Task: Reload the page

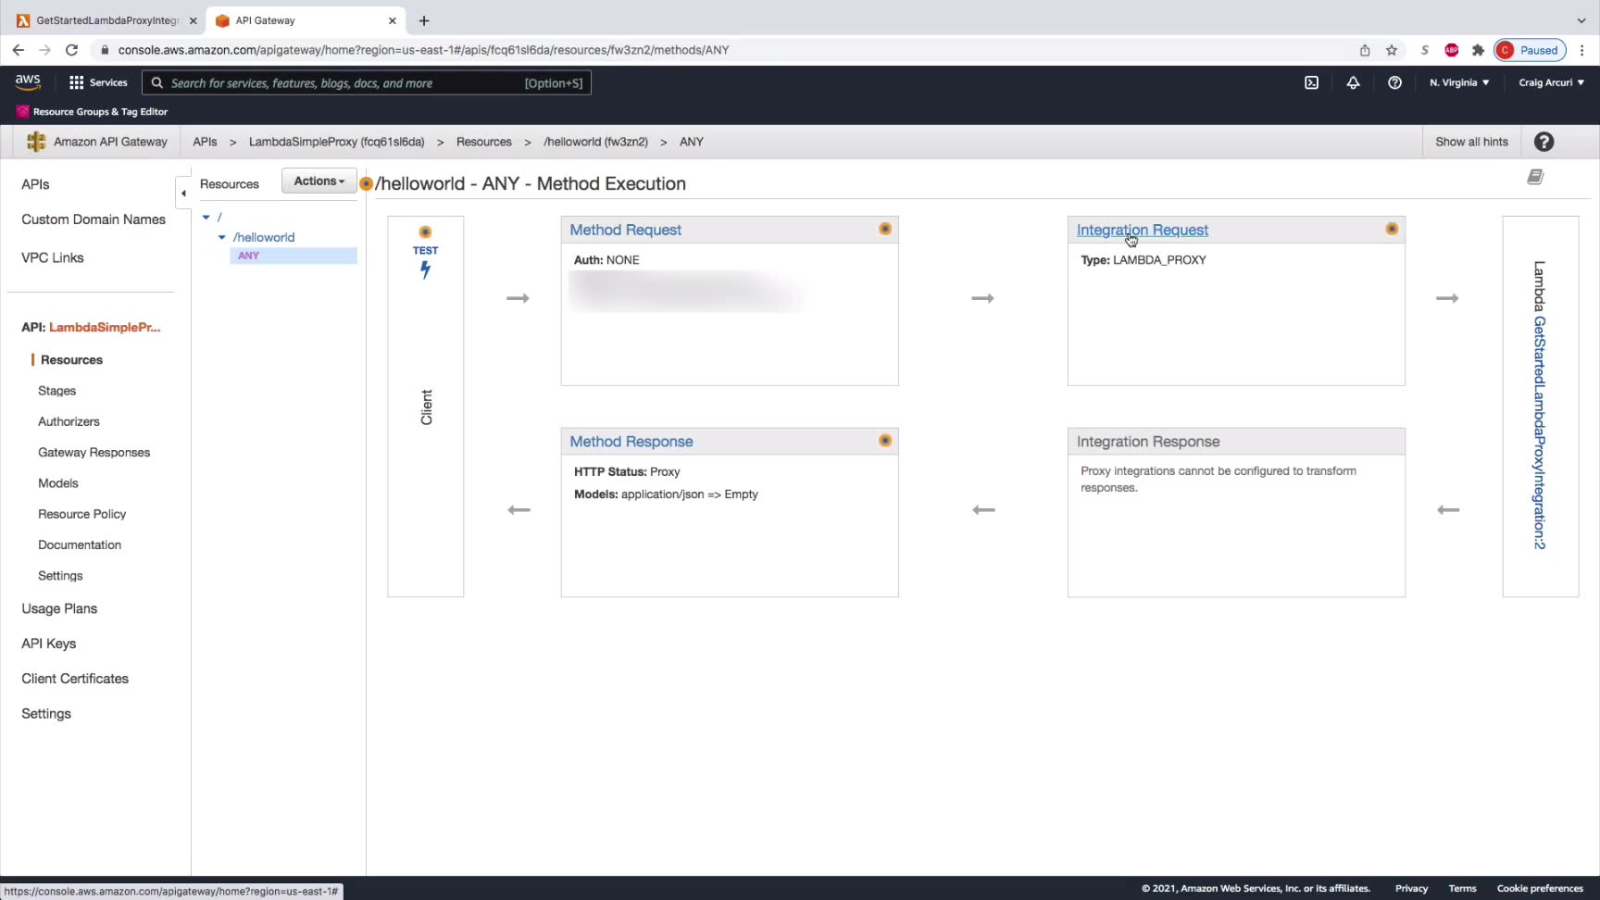Action: 71,50
